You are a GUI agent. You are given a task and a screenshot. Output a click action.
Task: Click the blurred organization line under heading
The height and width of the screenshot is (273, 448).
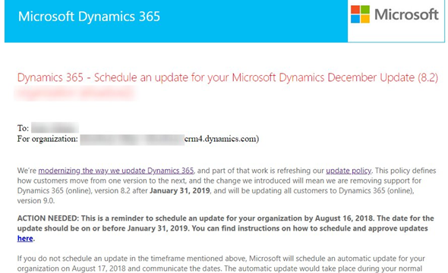(76, 93)
